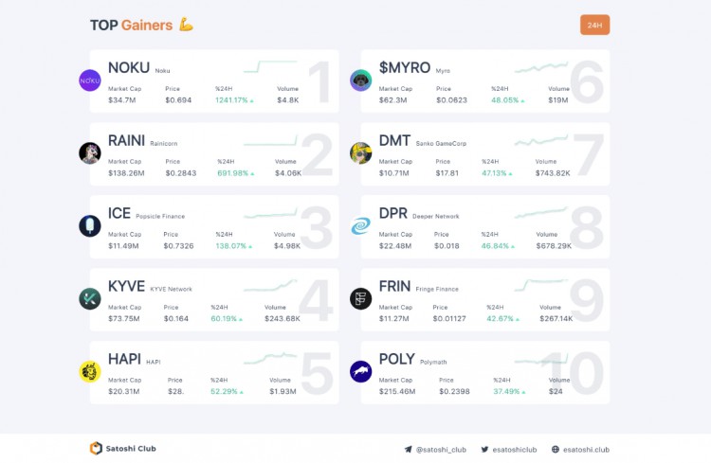Click the NOKU purple coin logo
This screenshot has width=711, height=463.
pos(90,80)
